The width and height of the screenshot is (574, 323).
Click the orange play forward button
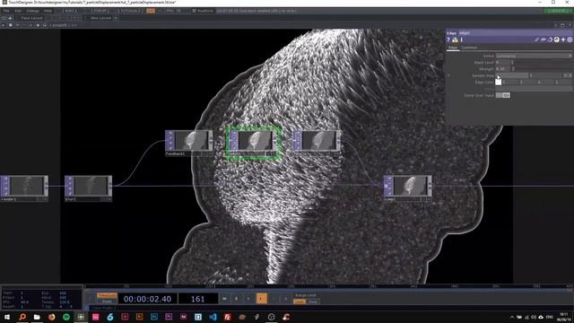(261, 299)
